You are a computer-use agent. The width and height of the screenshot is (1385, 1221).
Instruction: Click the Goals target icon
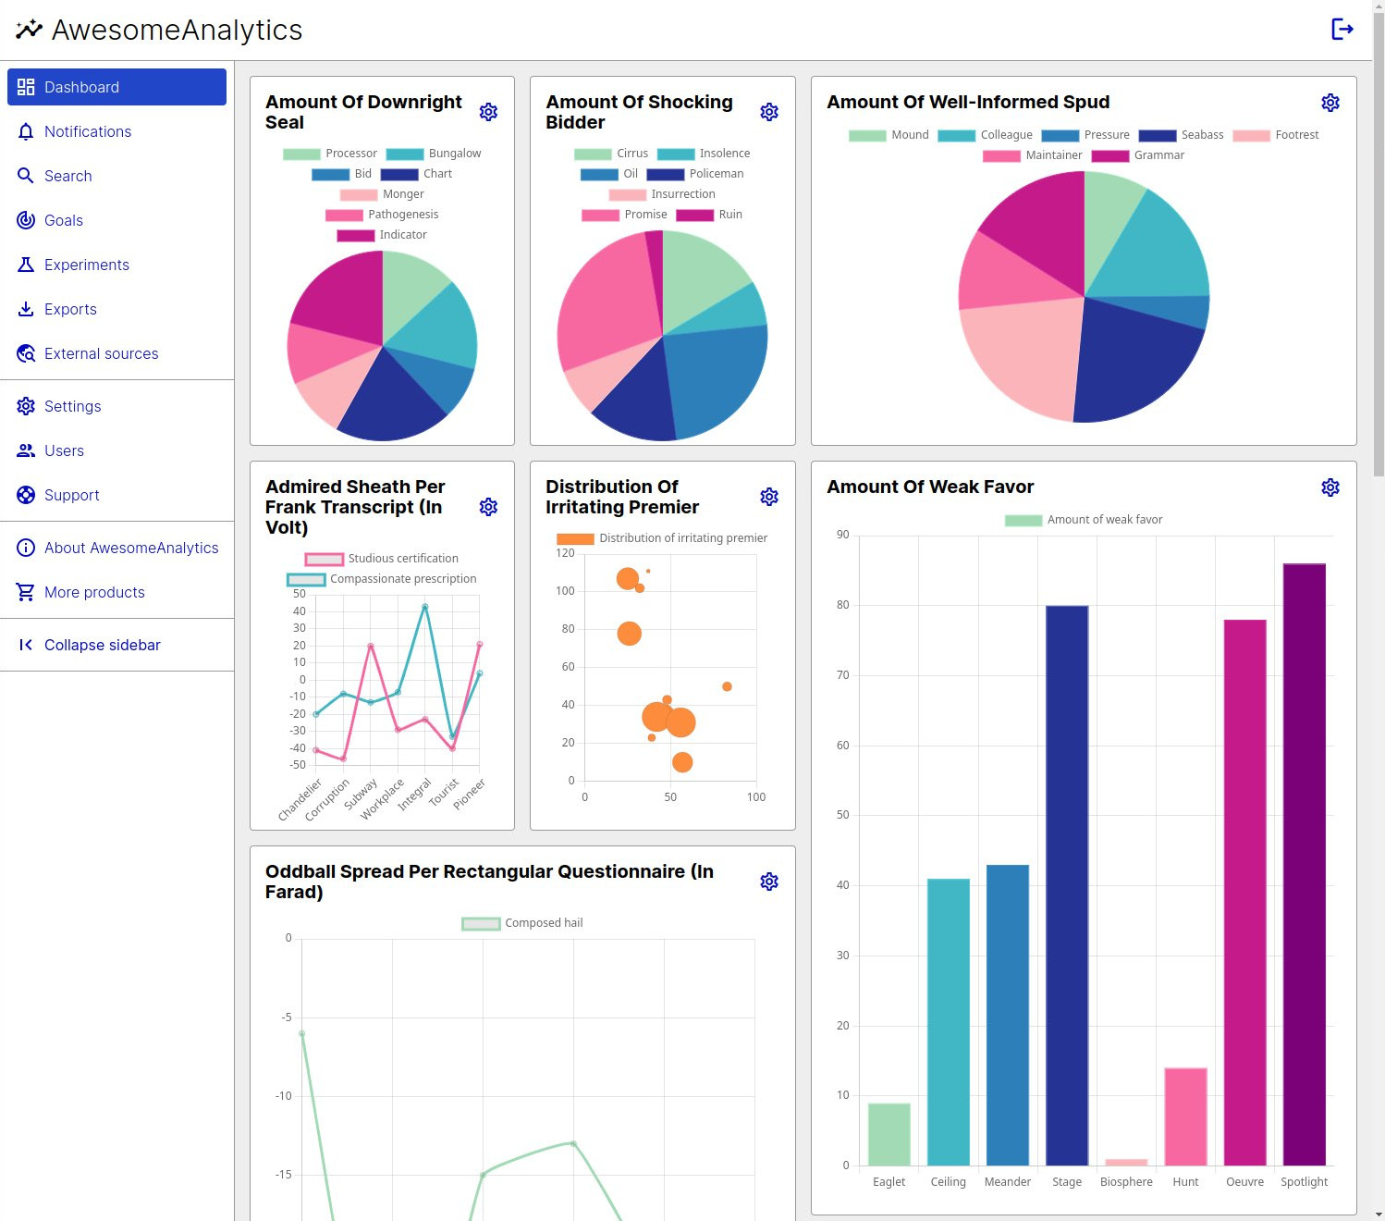pyautogui.click(x=26, y=220)
